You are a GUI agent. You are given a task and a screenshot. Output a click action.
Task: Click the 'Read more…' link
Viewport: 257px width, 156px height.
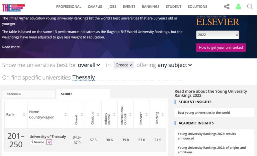point(12,47)
